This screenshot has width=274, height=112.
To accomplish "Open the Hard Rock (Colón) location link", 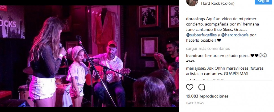I will [218, 3].
